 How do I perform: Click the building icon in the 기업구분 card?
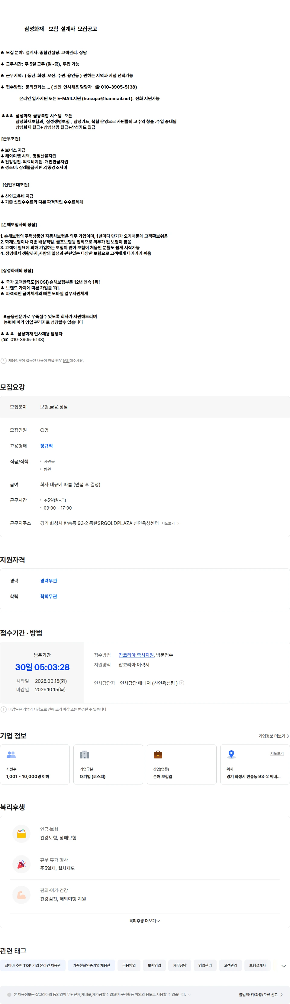coord(85,755)
